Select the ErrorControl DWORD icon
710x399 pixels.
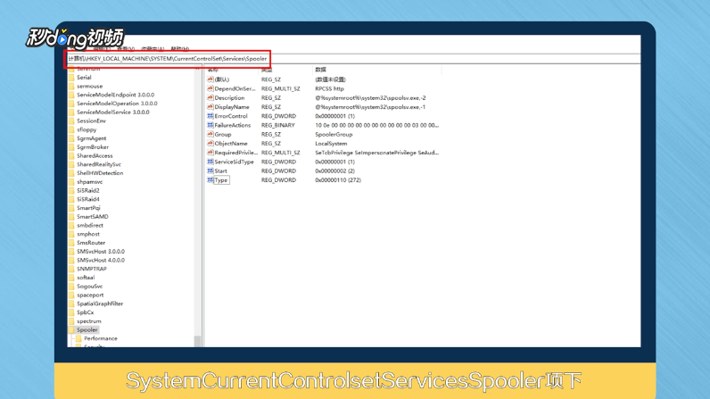point(211,116)
